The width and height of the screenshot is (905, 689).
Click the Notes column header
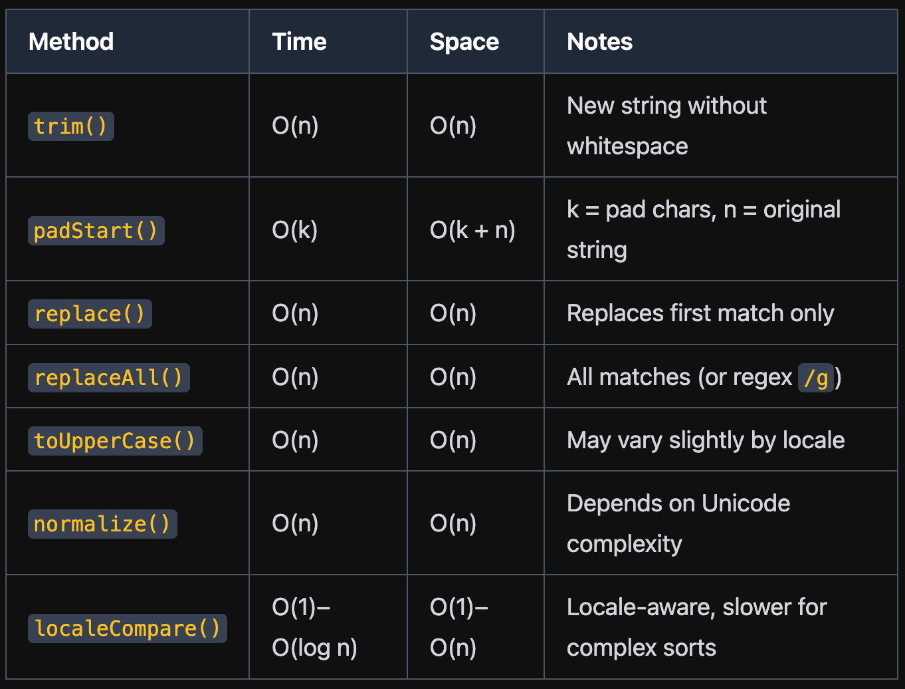(599, 42)
